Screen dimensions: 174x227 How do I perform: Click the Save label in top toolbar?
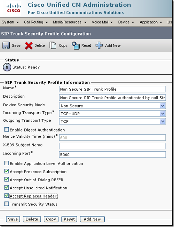[x=16, y=45]
